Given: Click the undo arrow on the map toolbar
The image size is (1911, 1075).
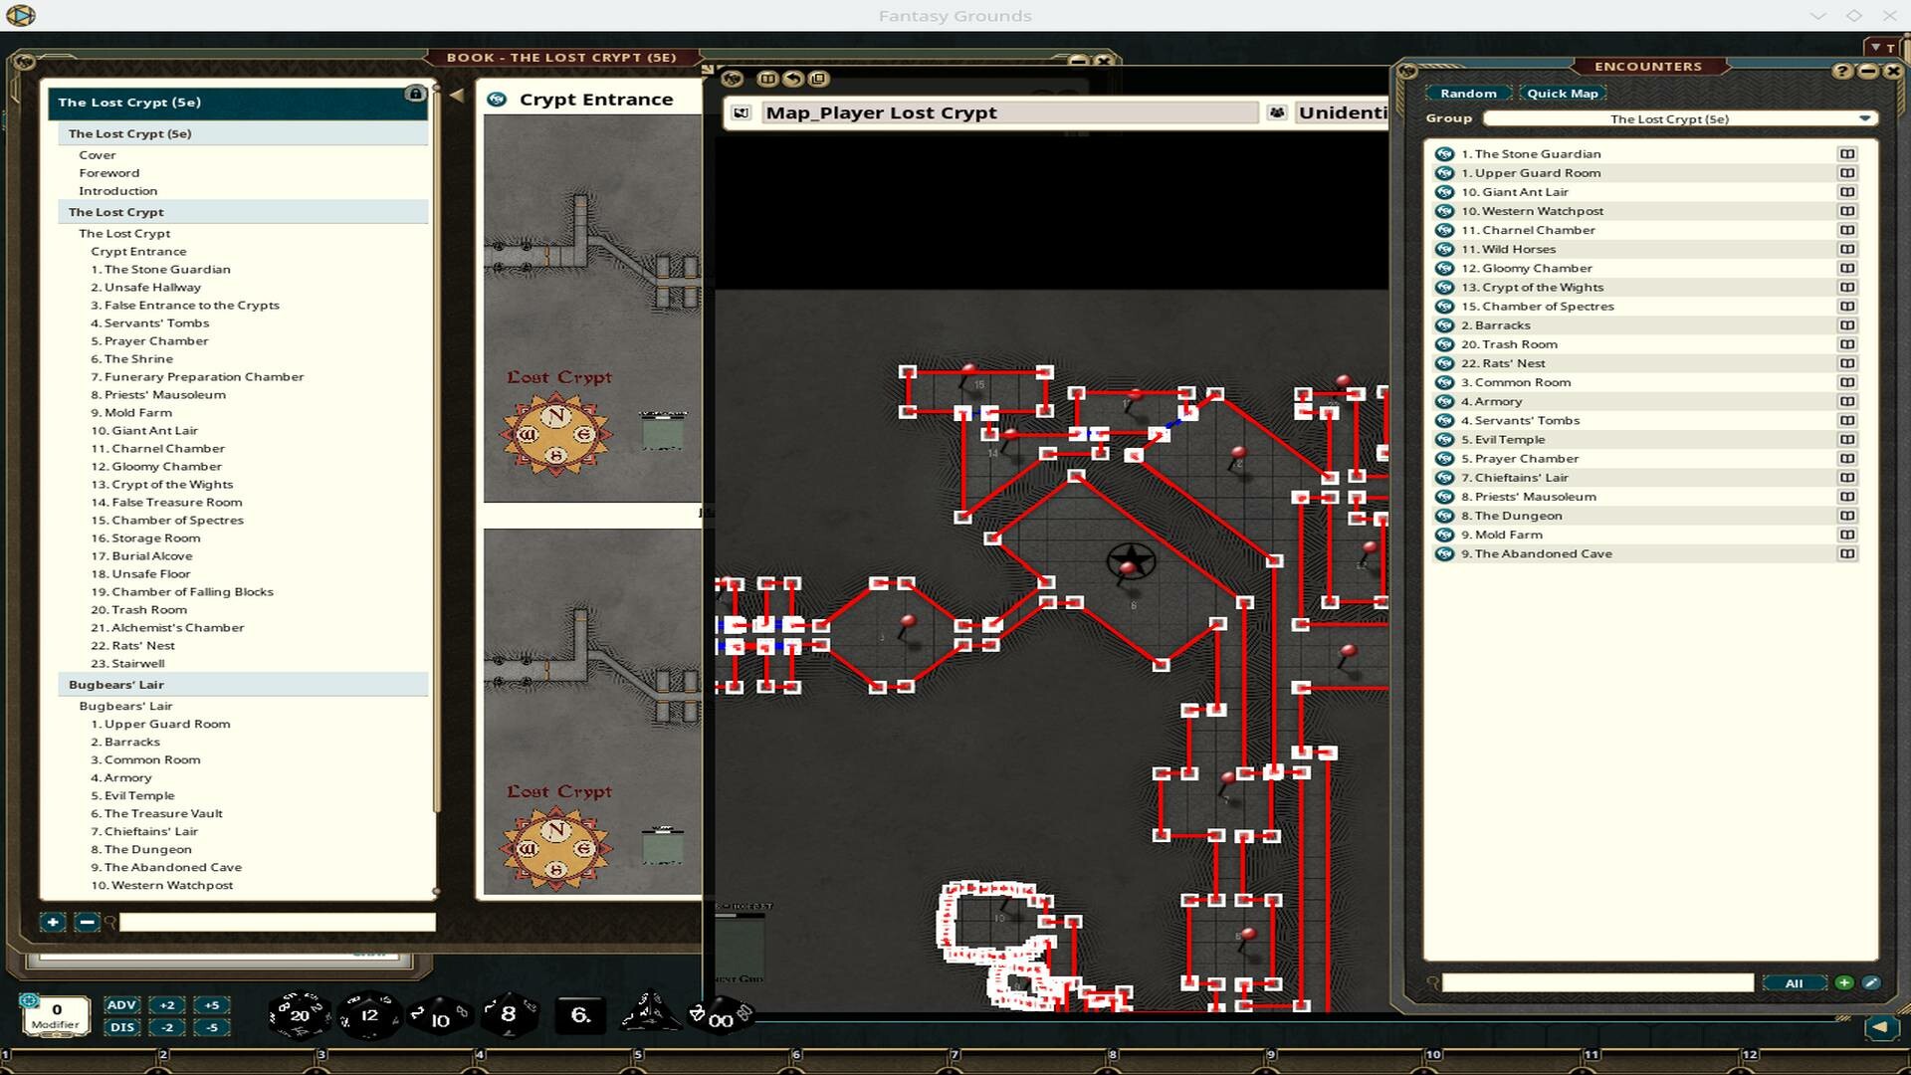Looking at the screenshot, I should tap(793, 79).
